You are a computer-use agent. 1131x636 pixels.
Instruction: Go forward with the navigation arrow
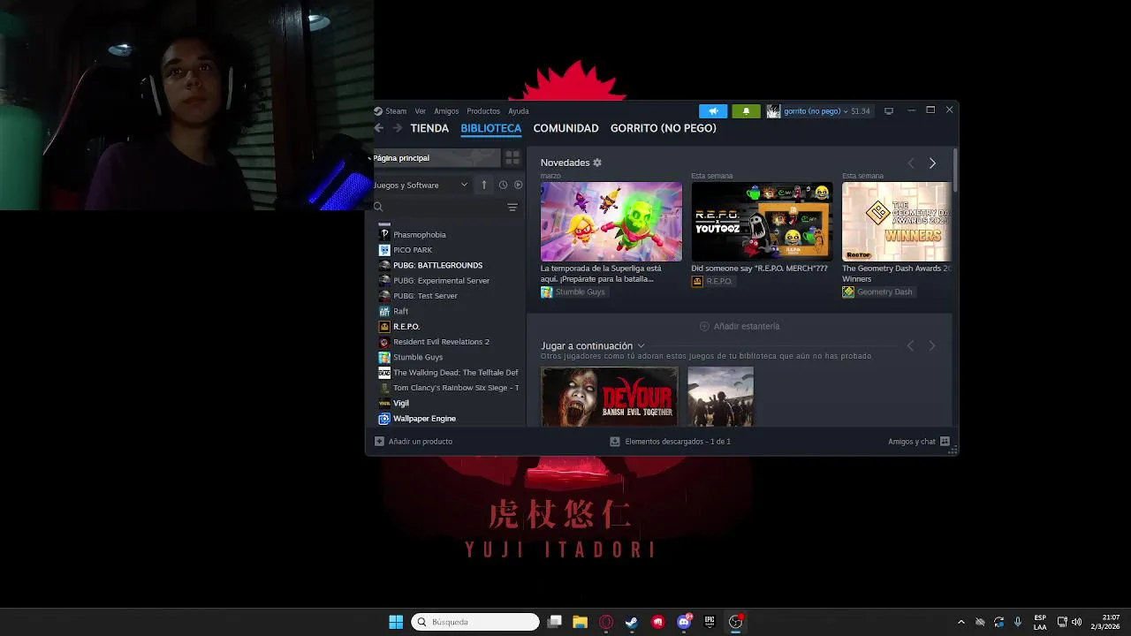click(398, 128)
